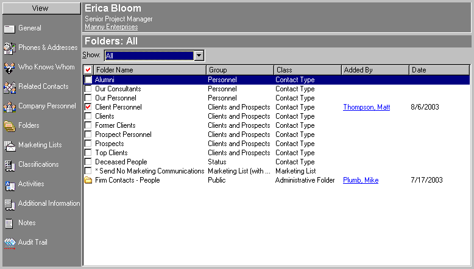Open the Related Contacts icon
Screen dimensions: 474x269
pyautogui.click(x=9, y=87)
